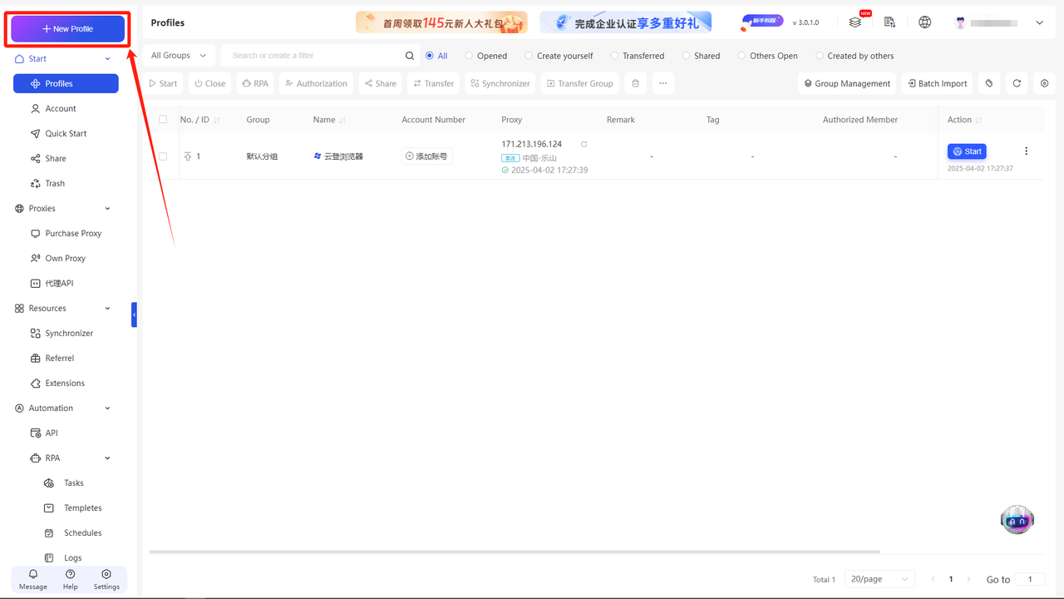Screen dimensions: 1064x599
Task: Click the New Profile button
Action: pos(66,28)
